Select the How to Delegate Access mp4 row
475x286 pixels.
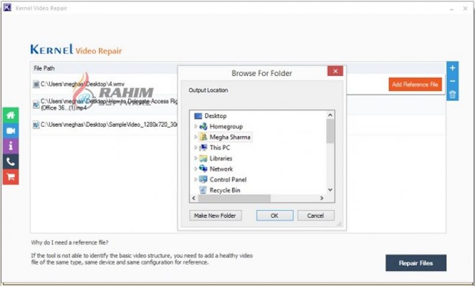click(104, 104)
